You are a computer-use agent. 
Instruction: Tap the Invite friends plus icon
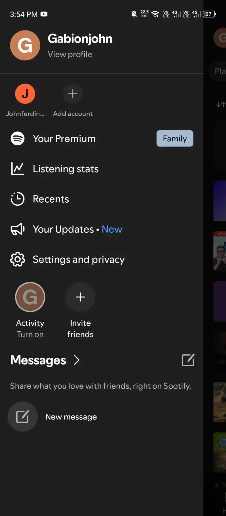coord(80,297)
